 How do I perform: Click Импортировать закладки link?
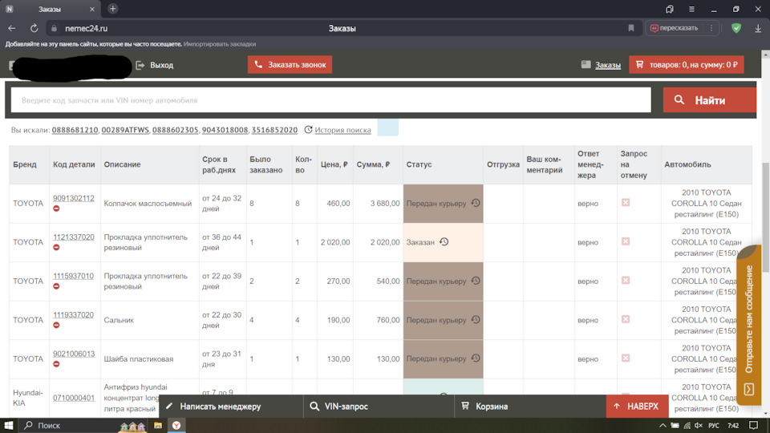click(x=220, y=44)
